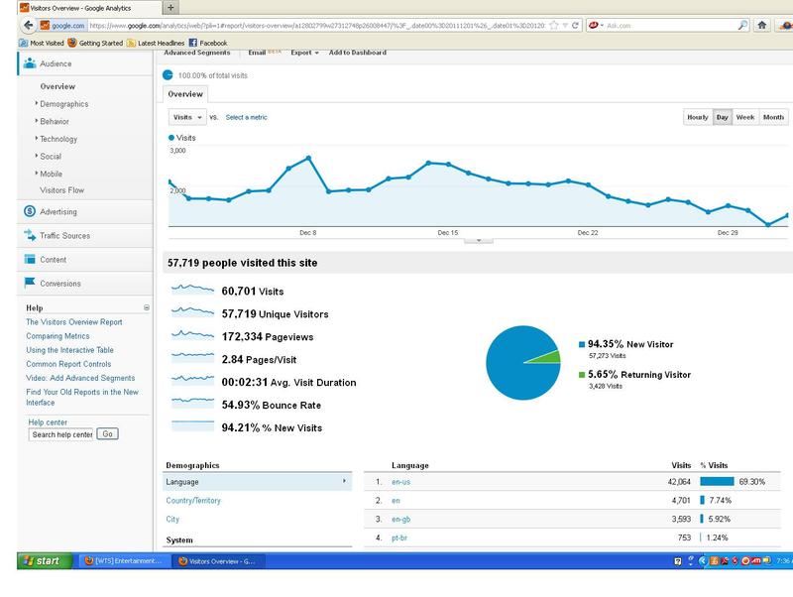Switch to [WTS] Entertainment taskbar window
793x597 pixels.
pyautogui.click(x=123, y=560)
